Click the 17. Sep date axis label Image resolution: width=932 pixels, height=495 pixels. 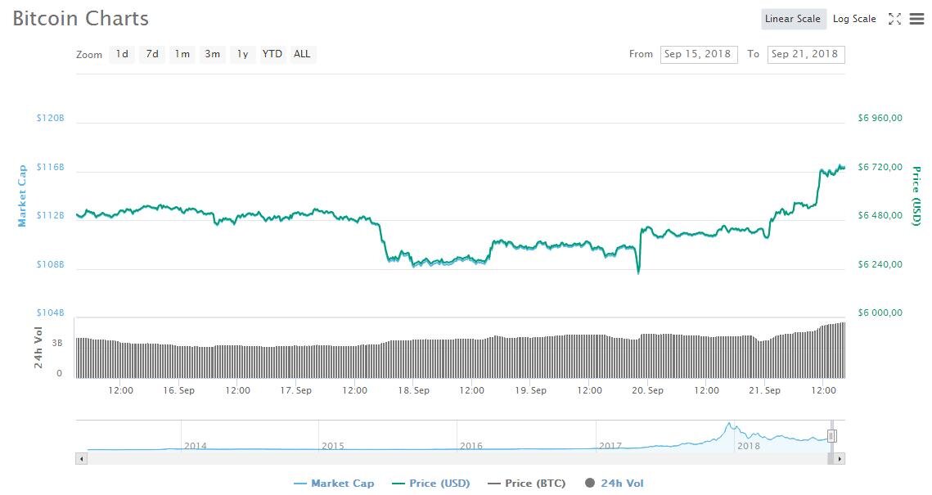pos(295,390)
